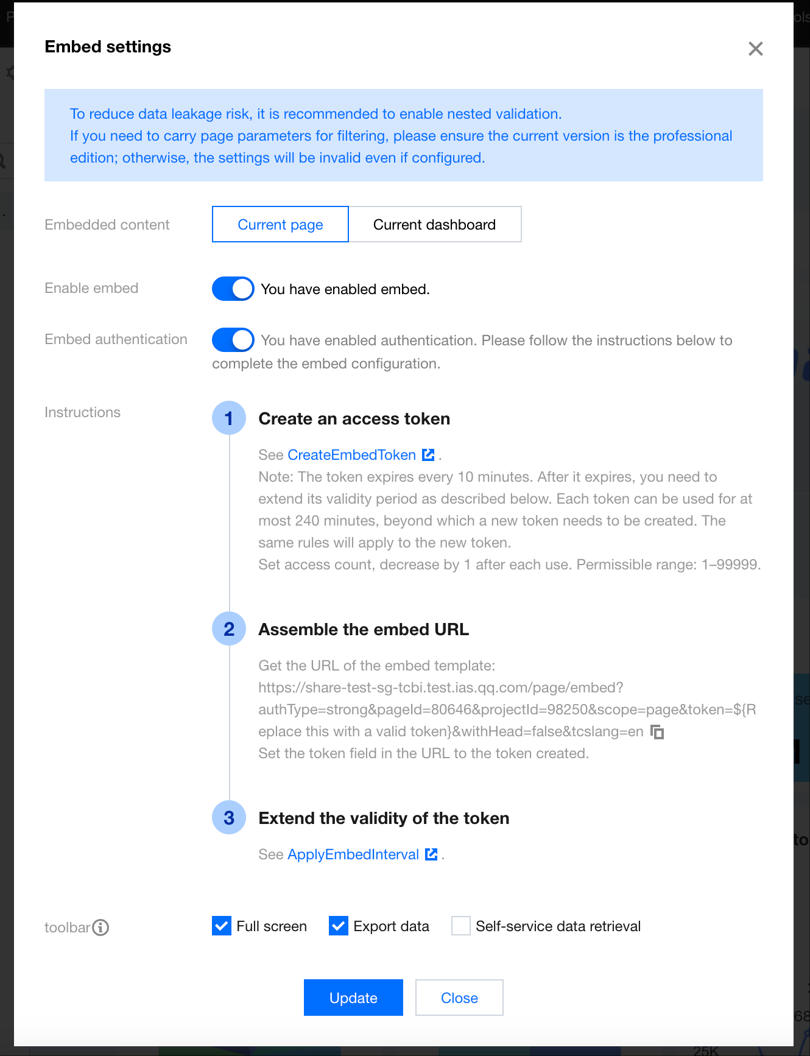Select the Current page tab

coord(280,225)
